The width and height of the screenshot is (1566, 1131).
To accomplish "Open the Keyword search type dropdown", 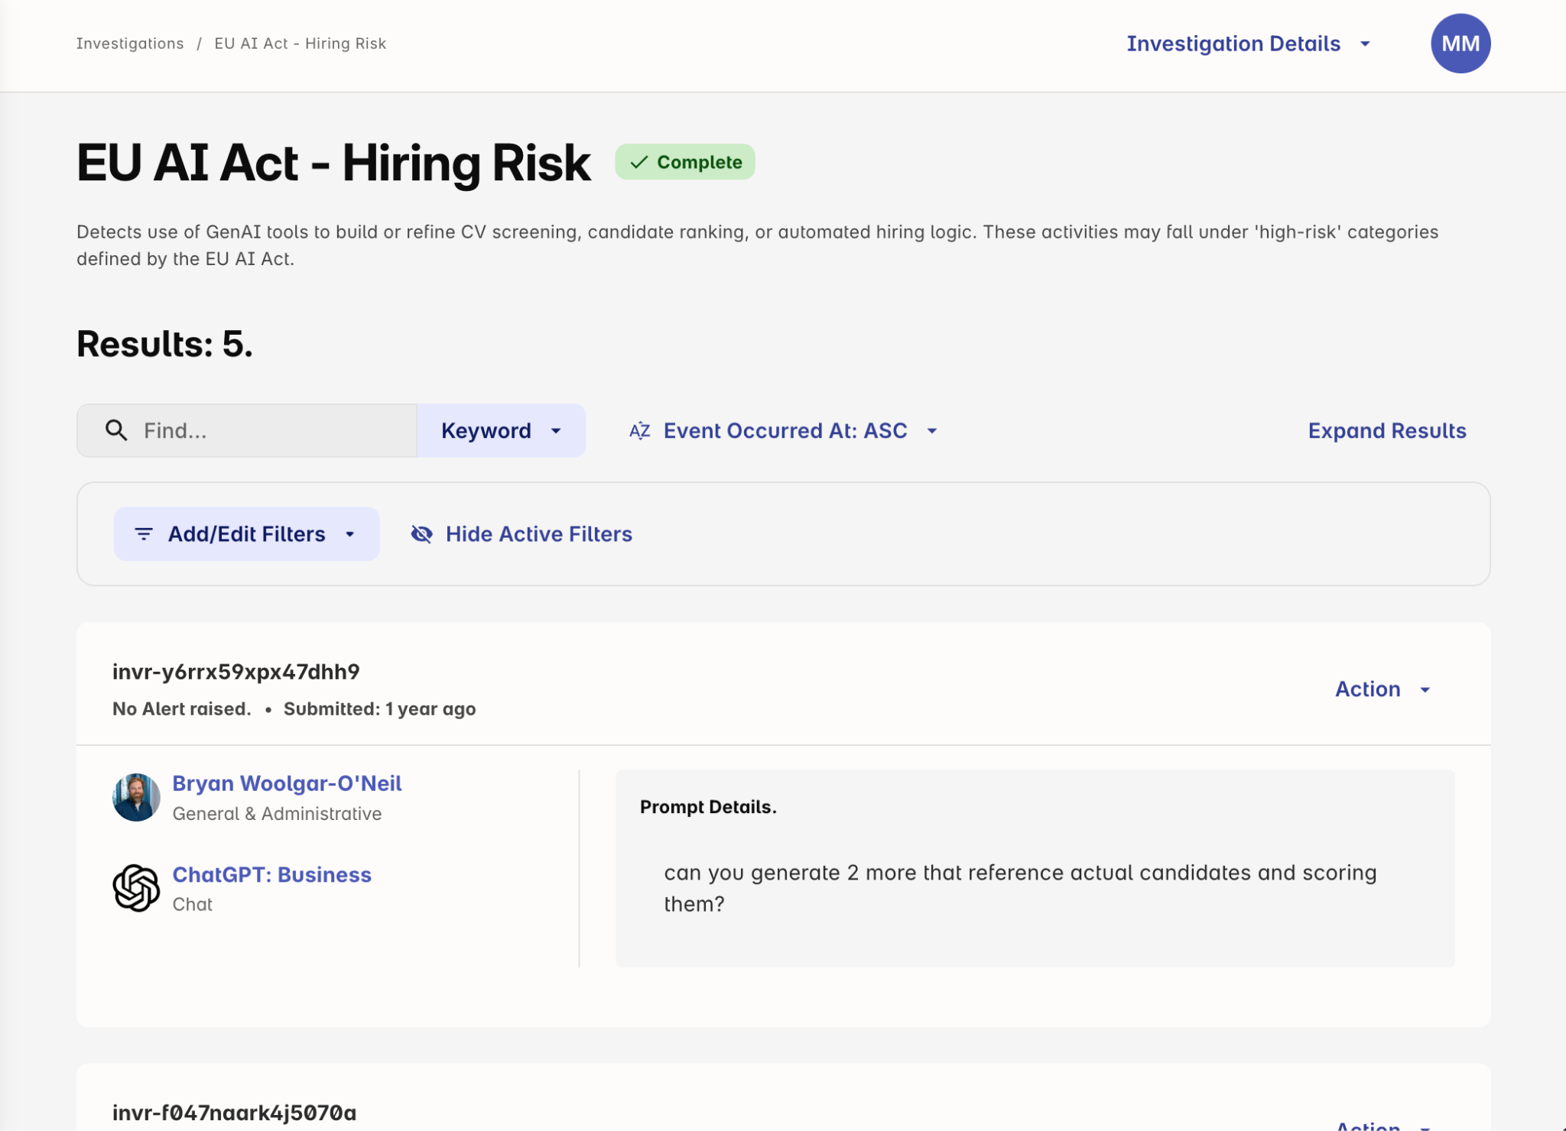I will [x=501, y=431].
